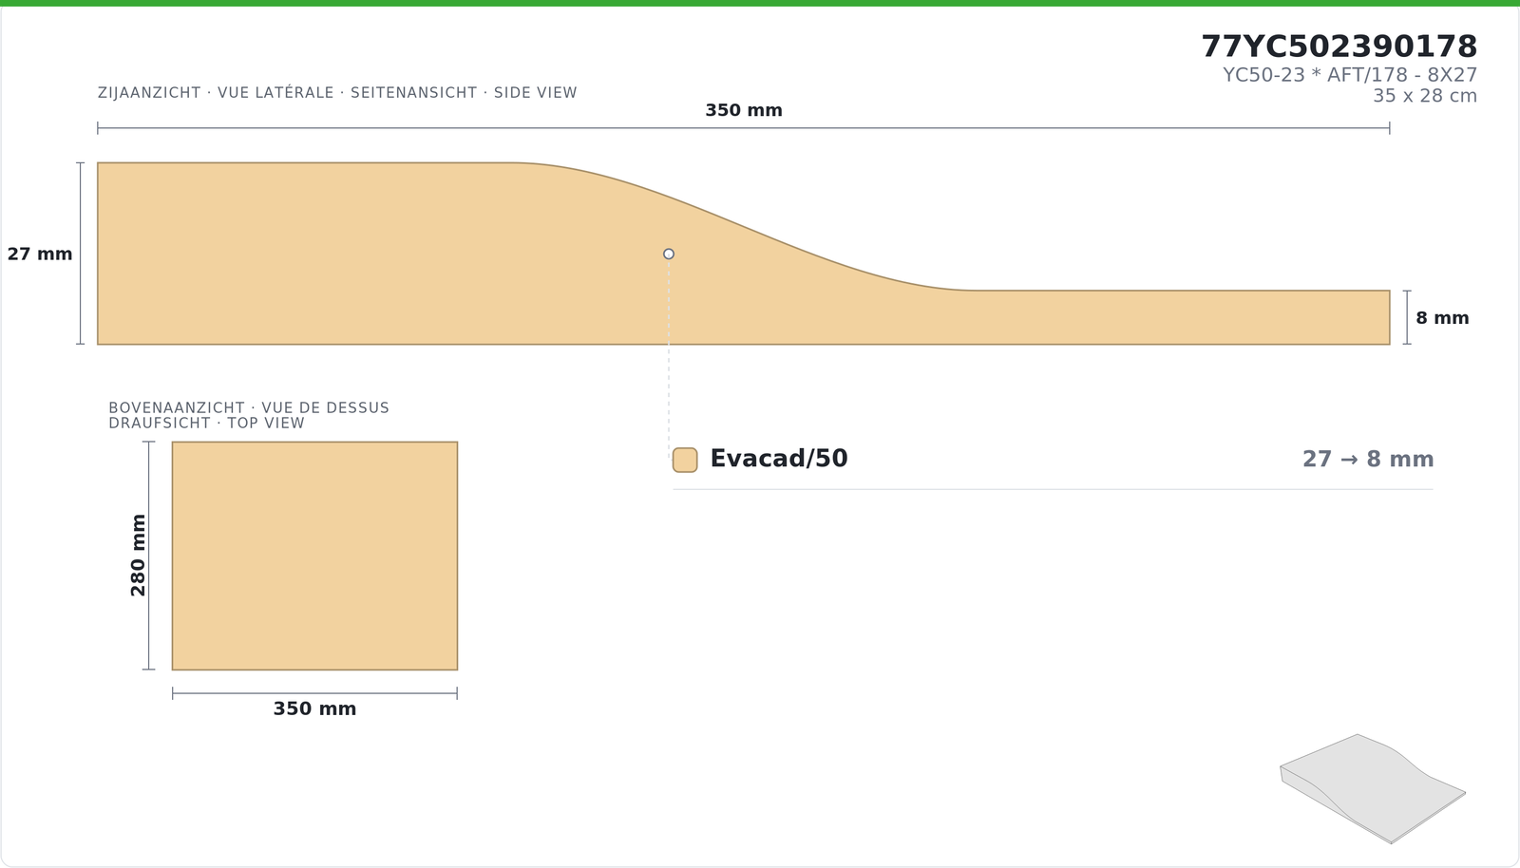Screen dimensions: 1520x868
Task: Click the 350 mm label below top view
Action: (314, 708)
